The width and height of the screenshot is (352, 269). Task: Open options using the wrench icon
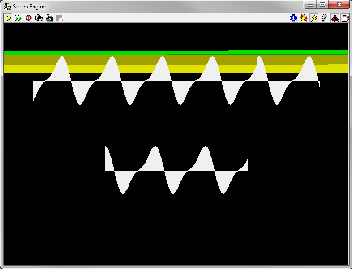click(324, 18)
